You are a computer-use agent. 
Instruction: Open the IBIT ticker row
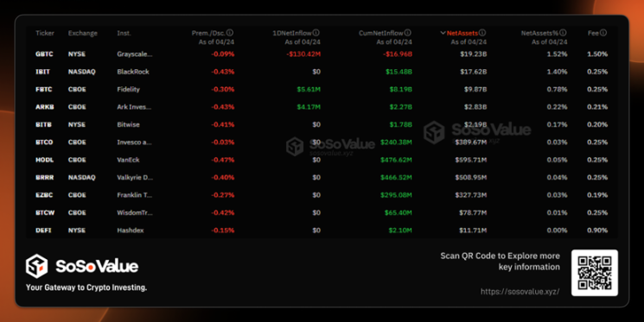coord(322,72)
